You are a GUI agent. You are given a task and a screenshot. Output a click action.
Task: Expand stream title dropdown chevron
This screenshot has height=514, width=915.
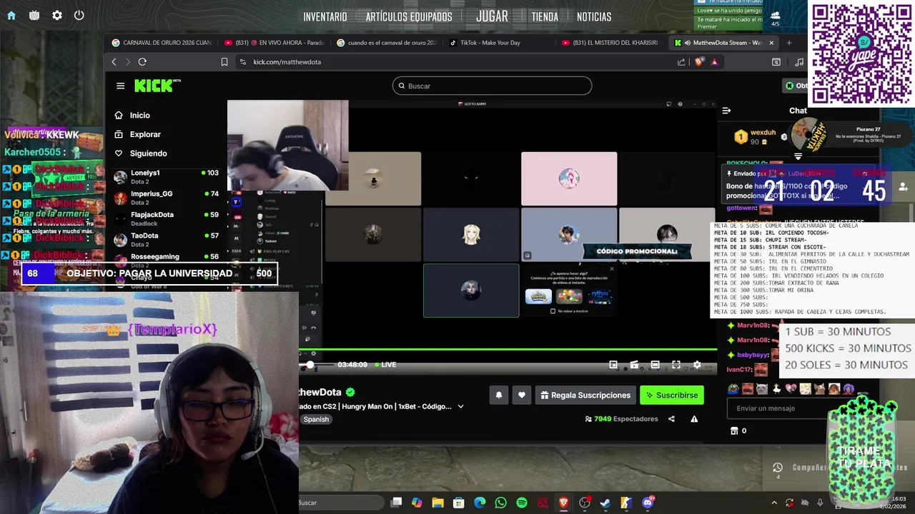(460, 407)
